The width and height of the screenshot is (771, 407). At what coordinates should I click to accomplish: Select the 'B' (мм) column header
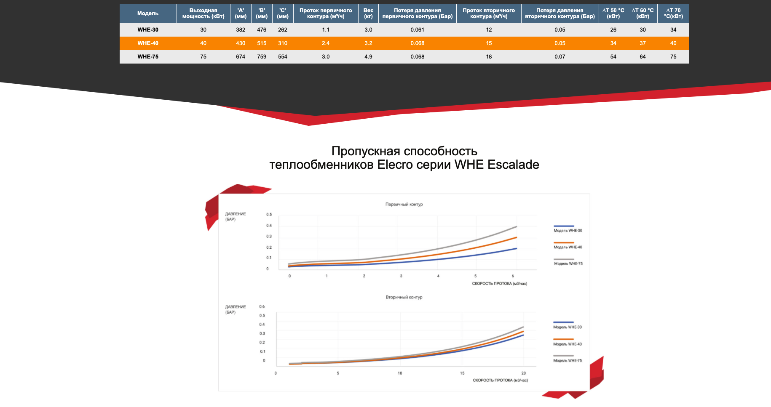tap(262, 13)
